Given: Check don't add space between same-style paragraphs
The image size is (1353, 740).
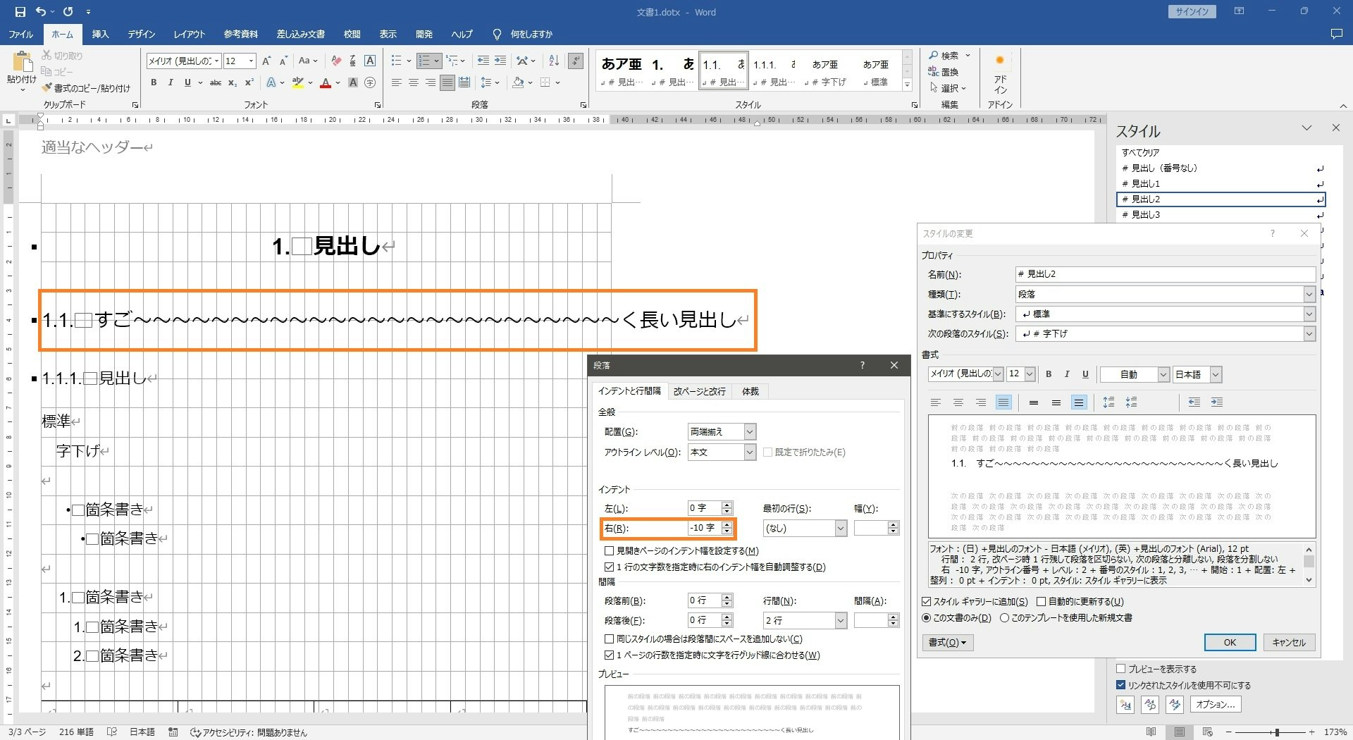Looking at the screenshot, I should click(609, 639).
